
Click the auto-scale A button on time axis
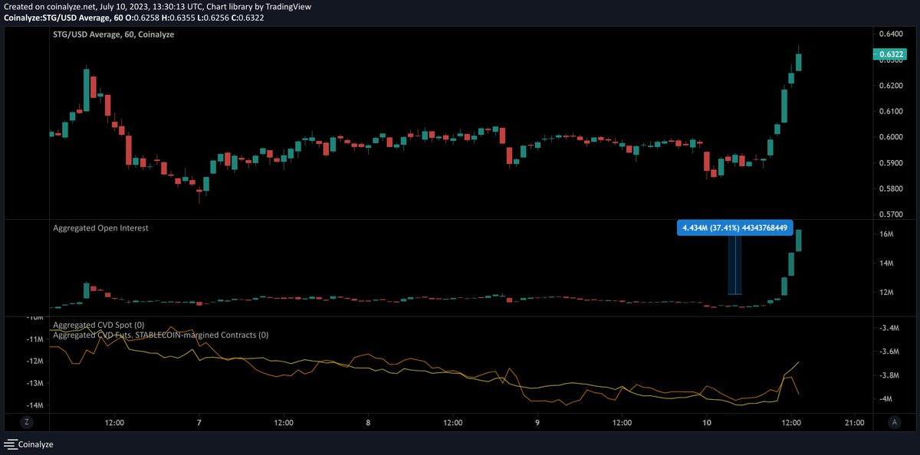point(894,421)
